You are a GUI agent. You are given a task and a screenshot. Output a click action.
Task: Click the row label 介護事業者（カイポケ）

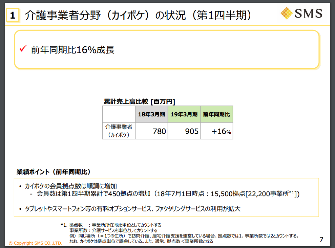pos(119,131)
